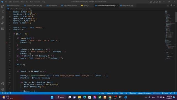
Task: Click line number 15 in the gutter
Action: pos(9,27)
